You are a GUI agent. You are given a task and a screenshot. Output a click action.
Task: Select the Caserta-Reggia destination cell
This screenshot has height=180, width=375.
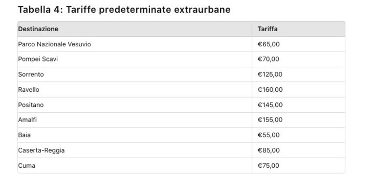point(134,150)
